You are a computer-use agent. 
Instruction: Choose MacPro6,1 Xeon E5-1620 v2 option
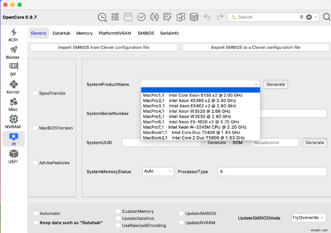(x=200, y=122)
